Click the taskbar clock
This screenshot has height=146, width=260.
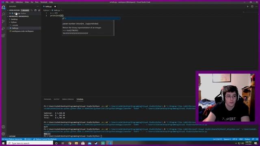pyautogui.click(x=248, y=143)
